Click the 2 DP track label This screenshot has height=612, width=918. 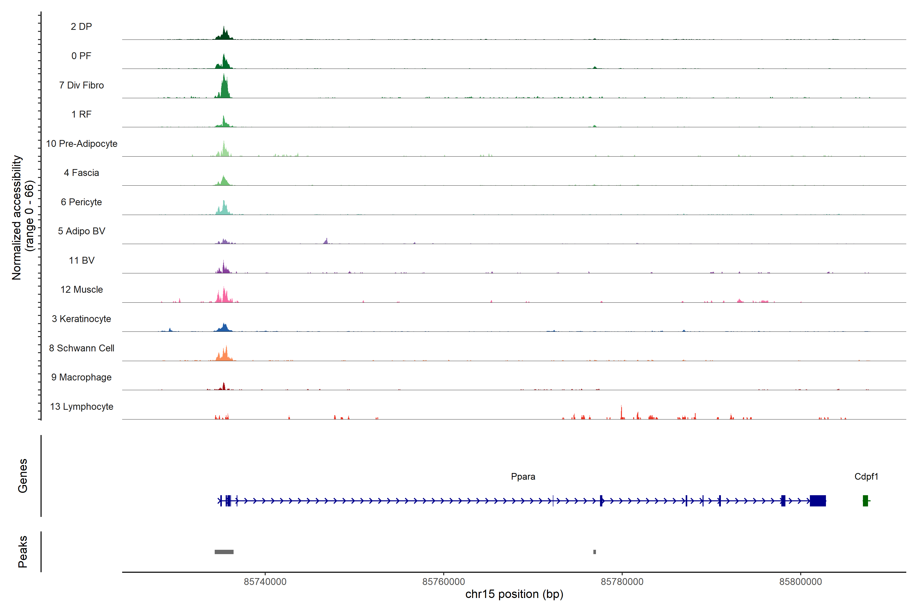point(81,27)
